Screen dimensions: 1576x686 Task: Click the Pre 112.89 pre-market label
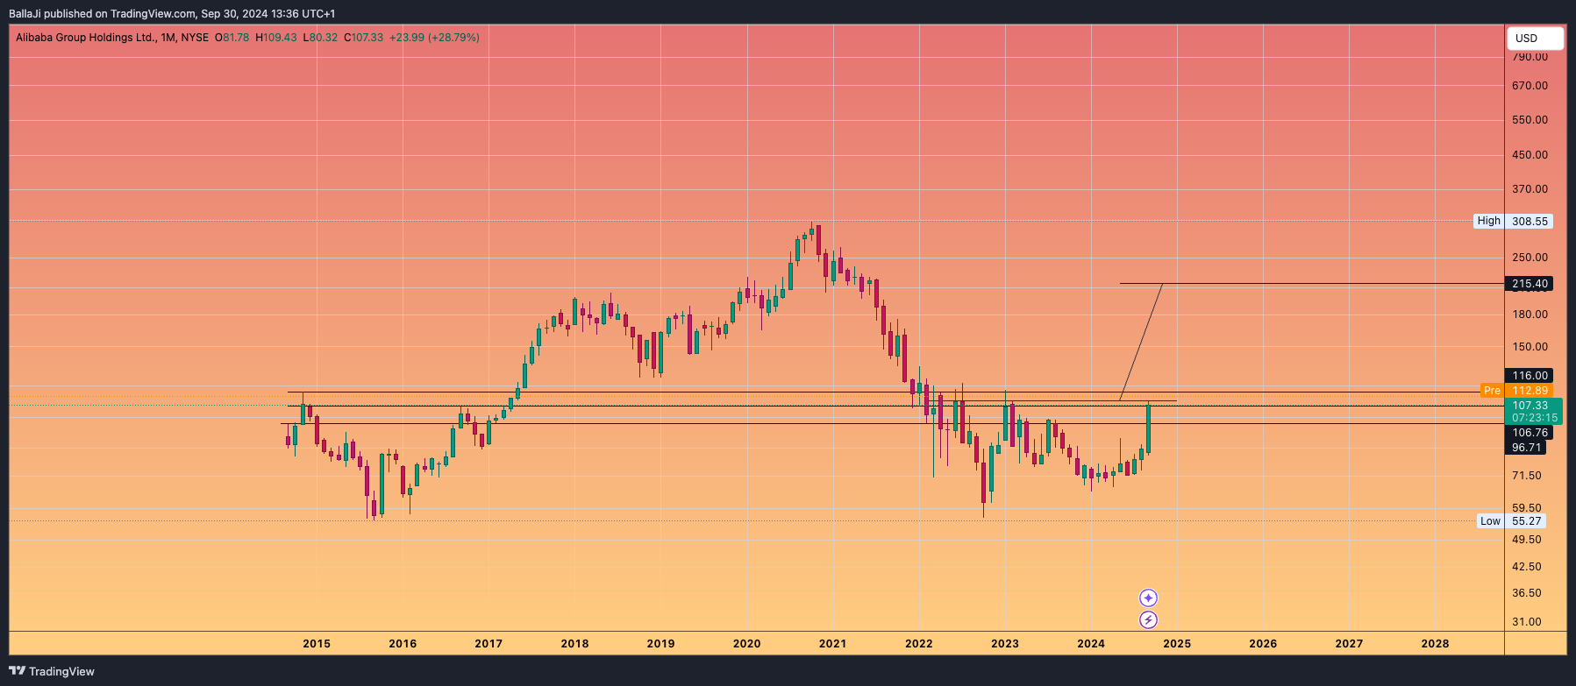1517,391
